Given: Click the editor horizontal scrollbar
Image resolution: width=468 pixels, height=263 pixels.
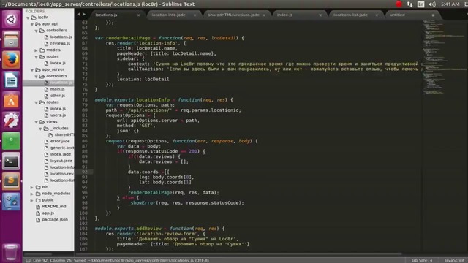Looking at the screenshot, I should point(239,254).
